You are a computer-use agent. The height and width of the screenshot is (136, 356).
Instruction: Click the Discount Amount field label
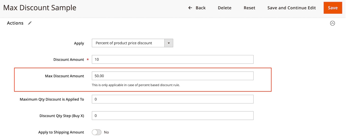(69, 60)
